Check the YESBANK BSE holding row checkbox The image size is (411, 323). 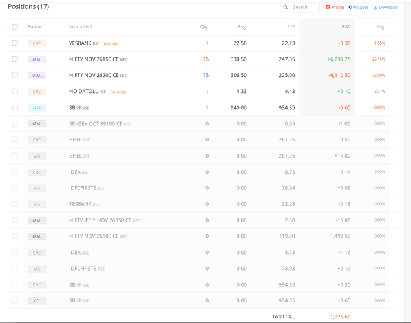point(15,43)
